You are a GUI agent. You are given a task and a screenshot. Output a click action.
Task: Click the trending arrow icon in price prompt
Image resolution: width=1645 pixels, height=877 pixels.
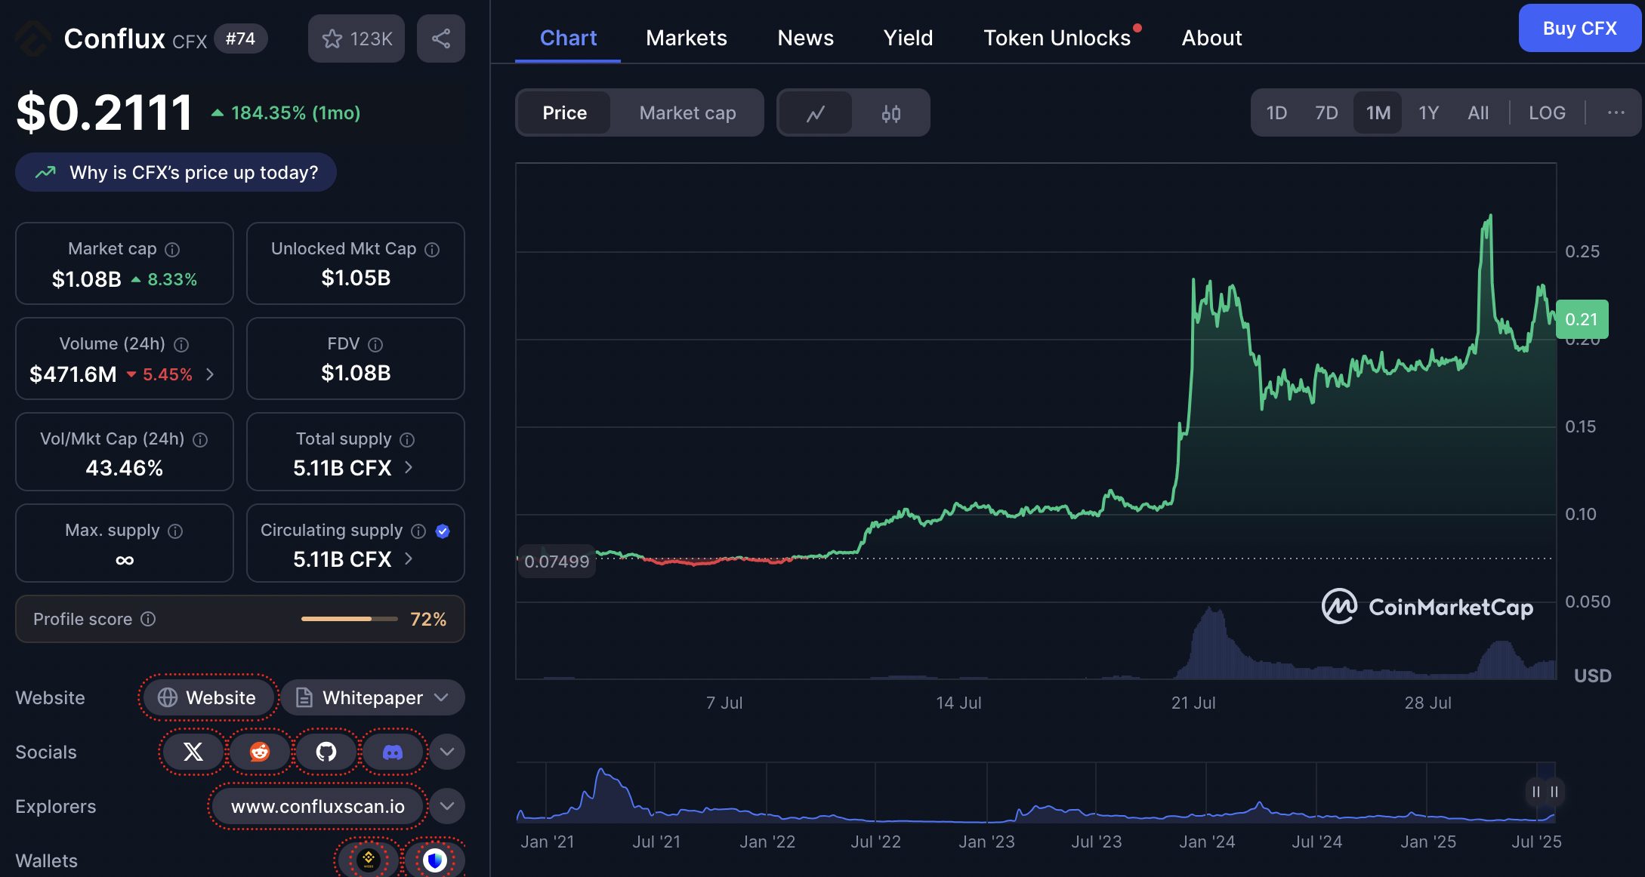tap(46, 172)
